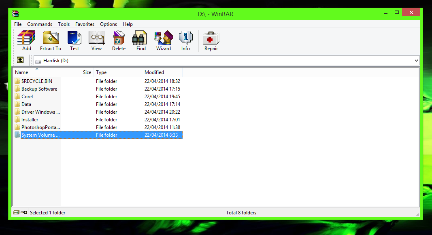Click the Corel folder icon
Image resolution: width=432 pixels, height=235 pixels.
pos(17,96)
